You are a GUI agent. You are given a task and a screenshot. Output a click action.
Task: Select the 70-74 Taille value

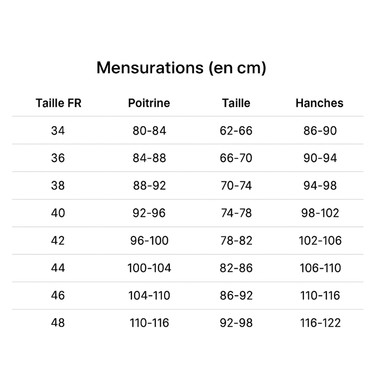[x=236, y=186]
